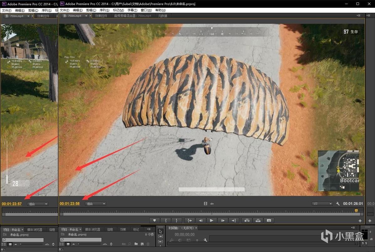375x252 pixels.
Task: Switch to 效果控件 tab in front window
Action: tap(101, 16)
